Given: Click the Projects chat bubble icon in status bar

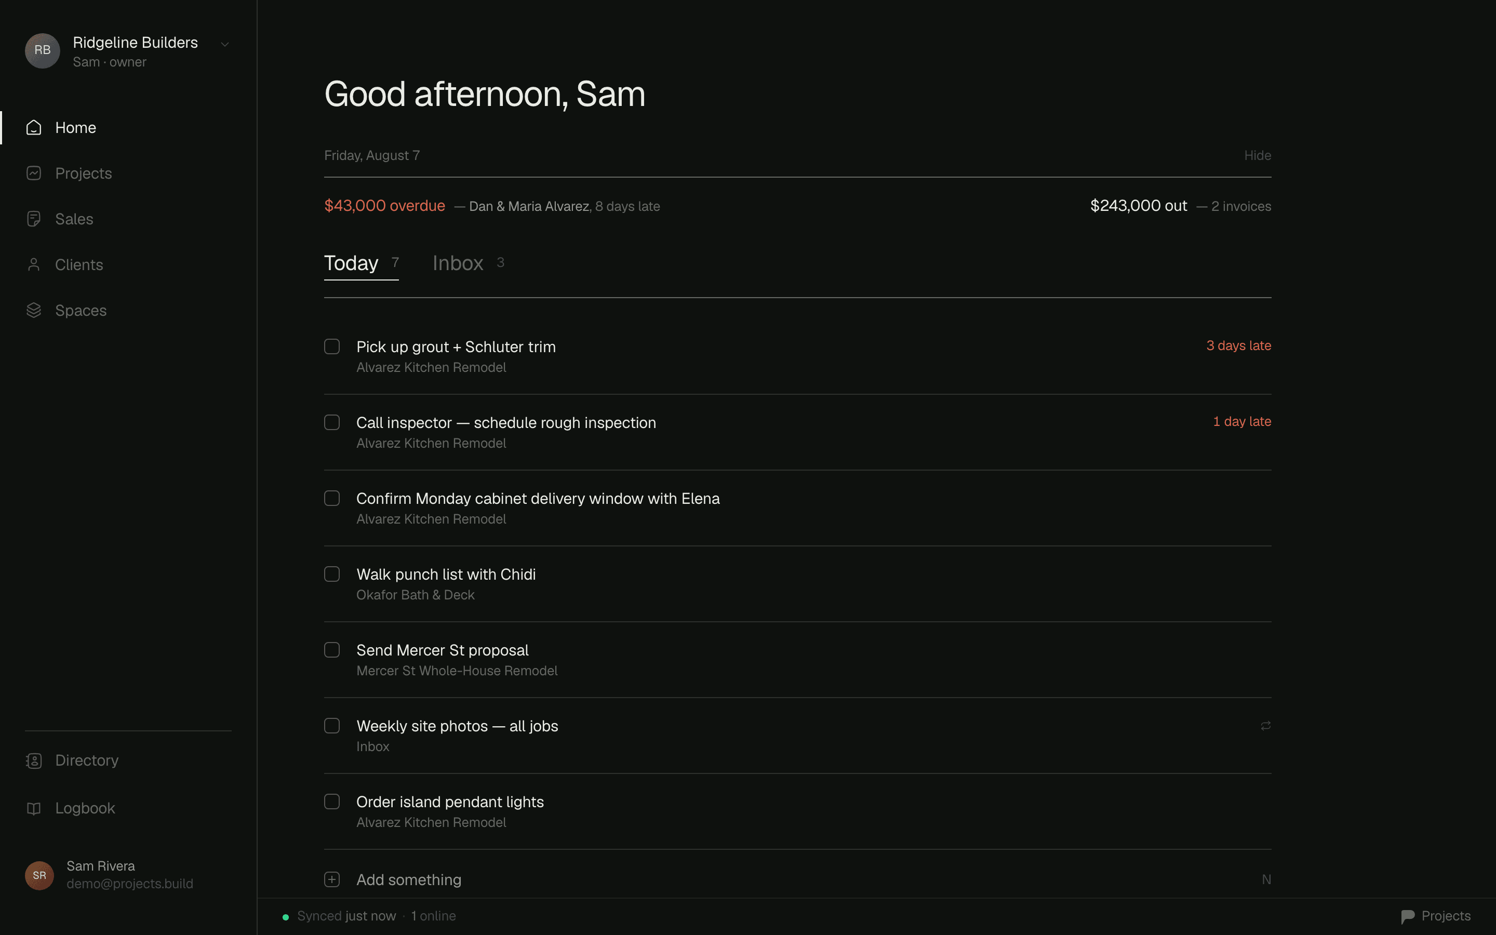Looking at the screenshot, I should (x=1408, y=916).
